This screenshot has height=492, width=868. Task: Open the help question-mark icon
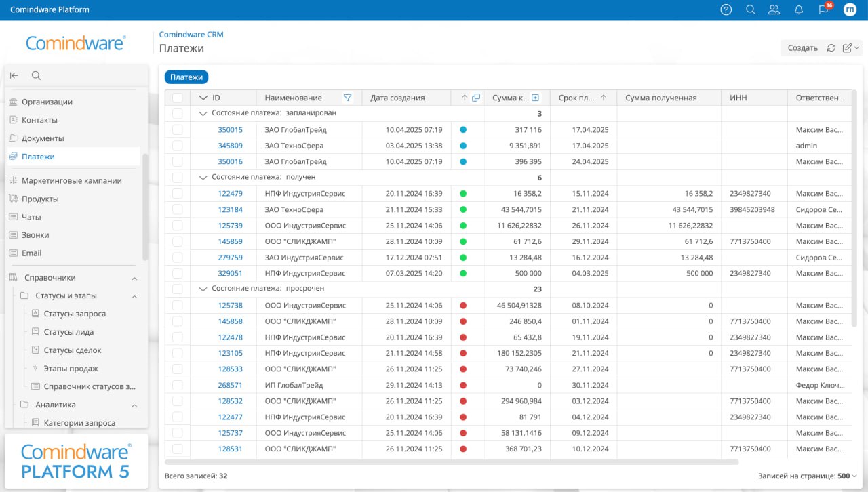(x=726, y=9)
